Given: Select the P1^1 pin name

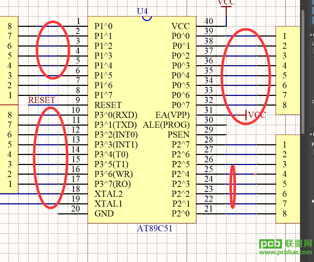Looking at the screenshot, I should [x=103, y=36].
